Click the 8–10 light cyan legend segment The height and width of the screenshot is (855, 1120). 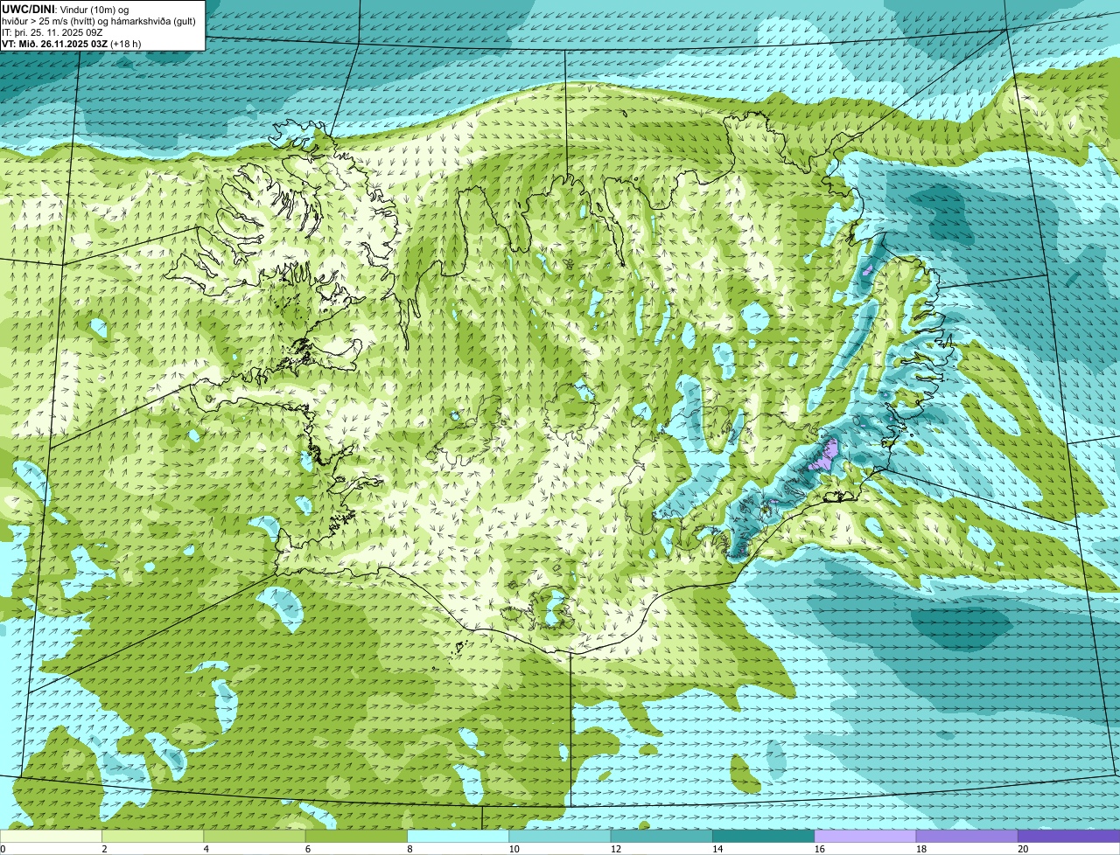tap(458, 836)
